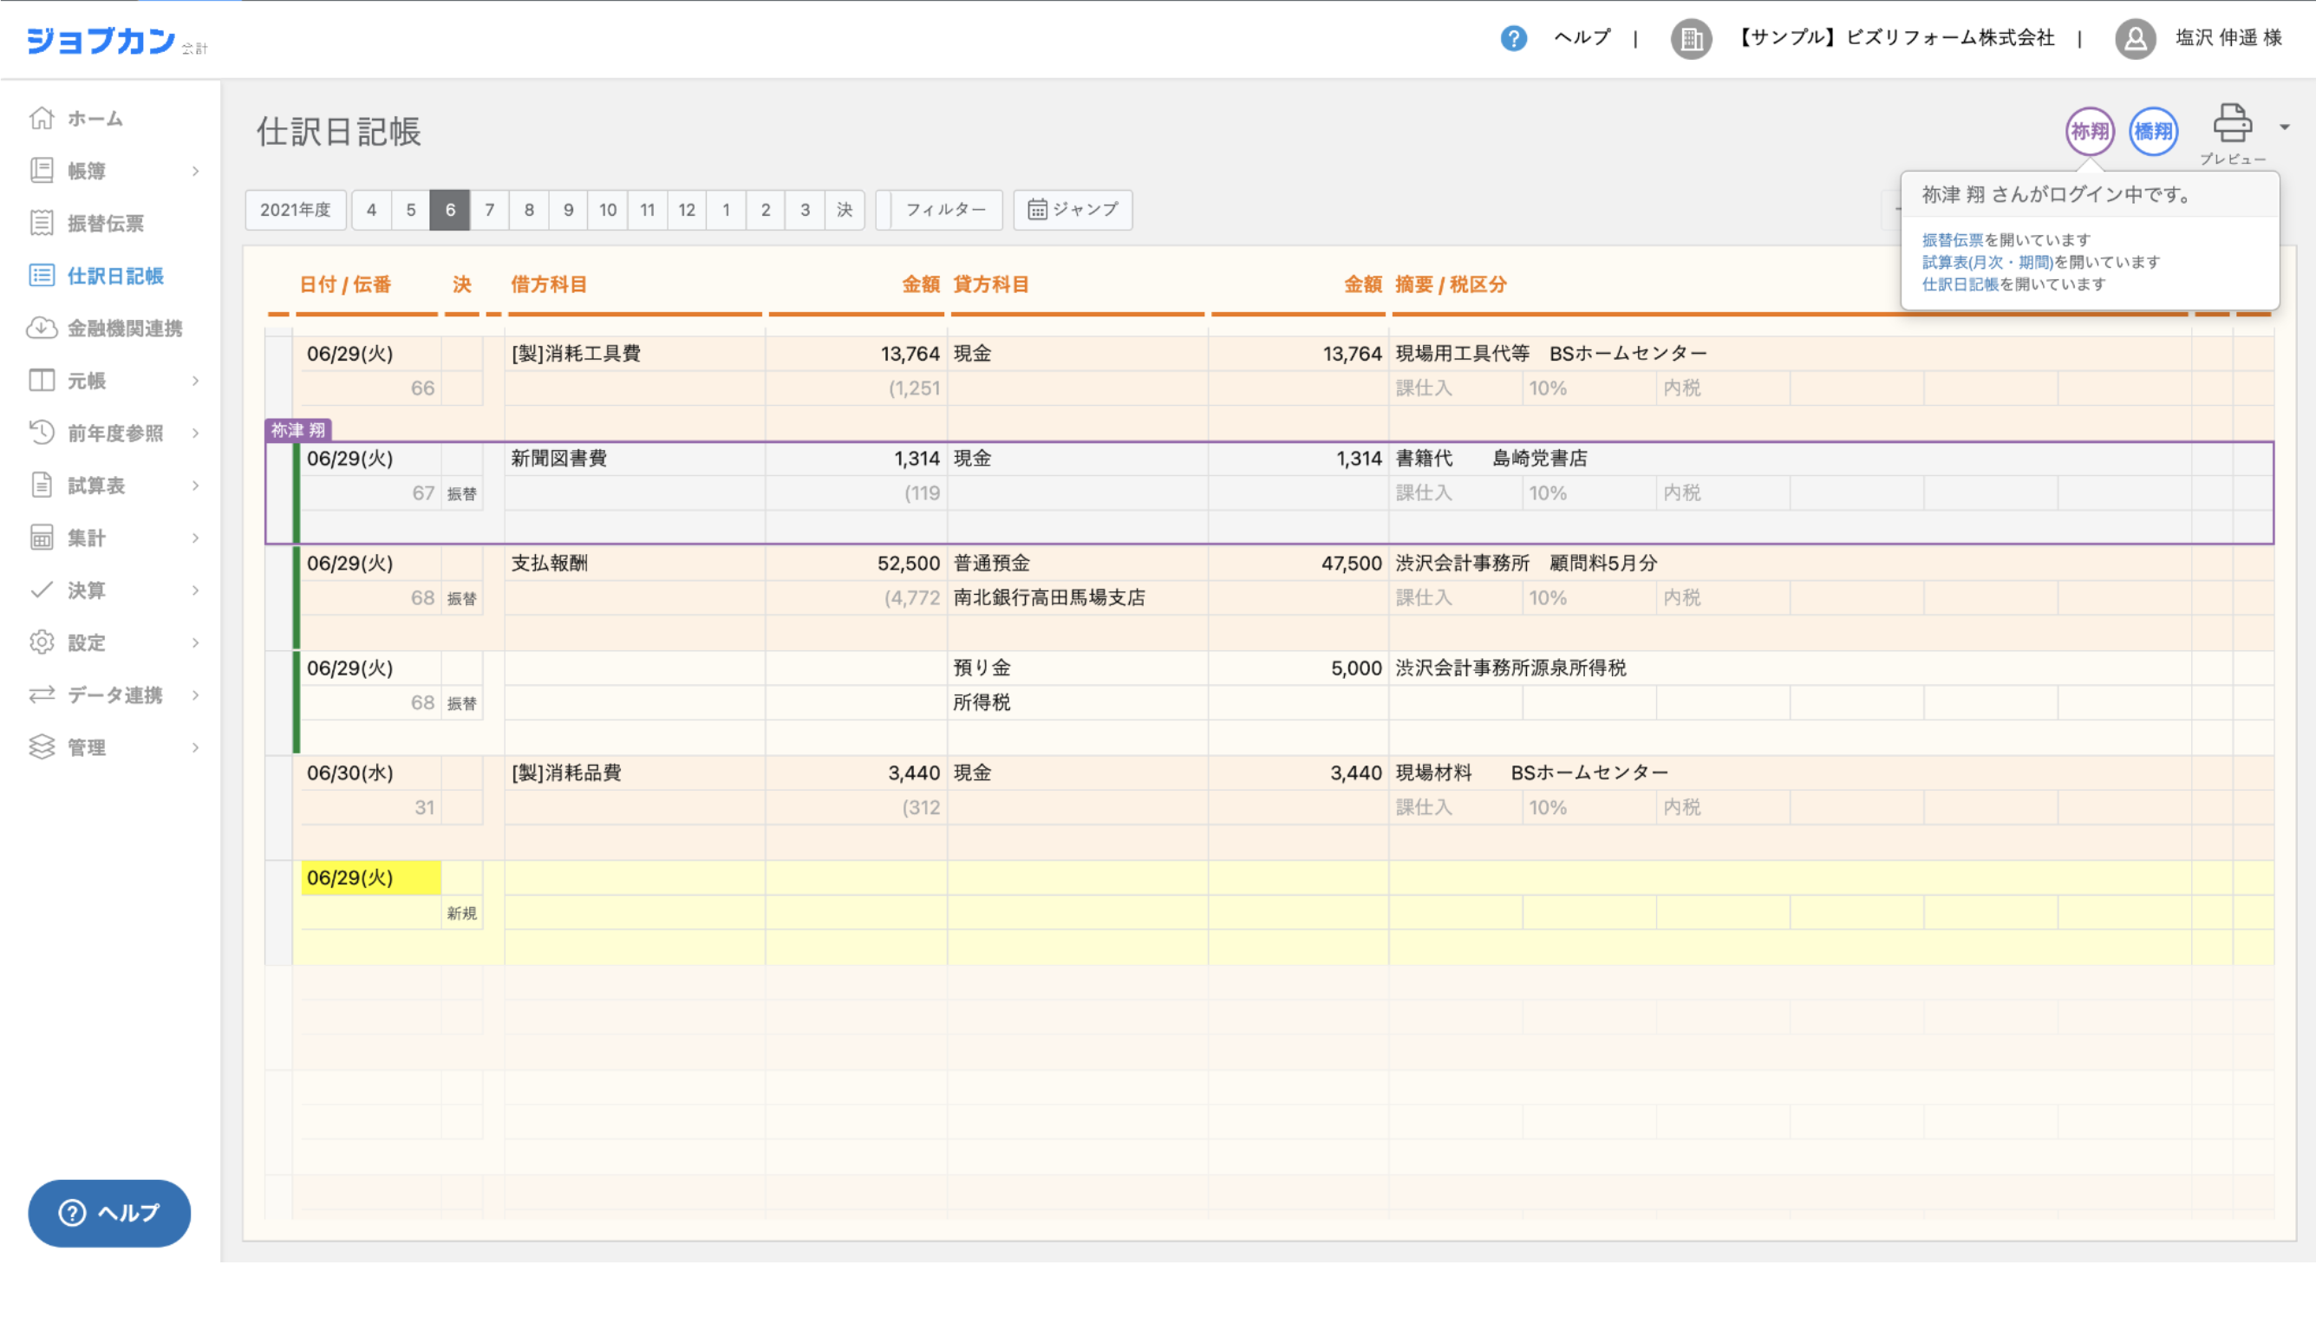This screenshot has width=2316, height=1323.
Task: Open 振替伝票 from the sidebar
Action: 106,224
